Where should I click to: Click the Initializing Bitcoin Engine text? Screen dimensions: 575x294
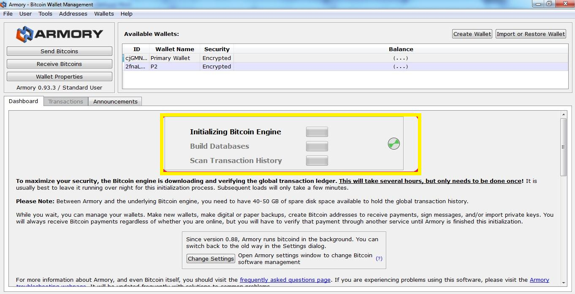coord(236,132)
